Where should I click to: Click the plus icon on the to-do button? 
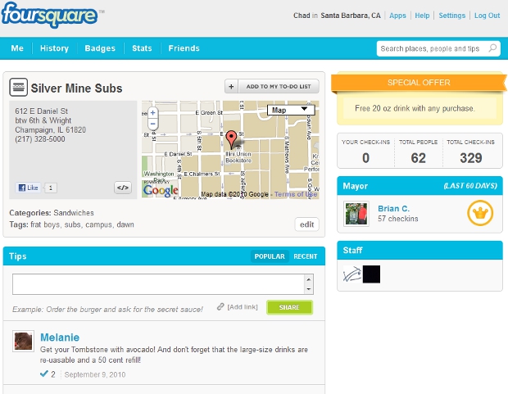(231, 87)
